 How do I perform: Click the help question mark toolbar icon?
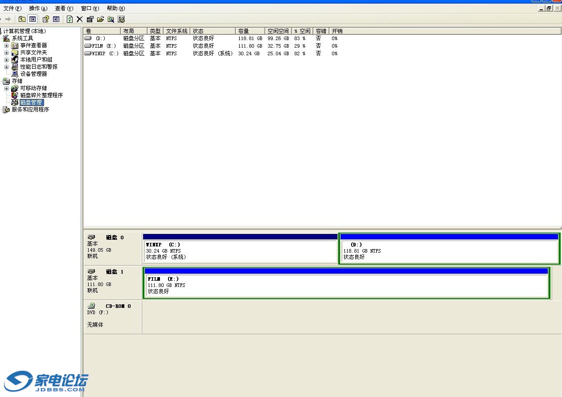[45, 19]
